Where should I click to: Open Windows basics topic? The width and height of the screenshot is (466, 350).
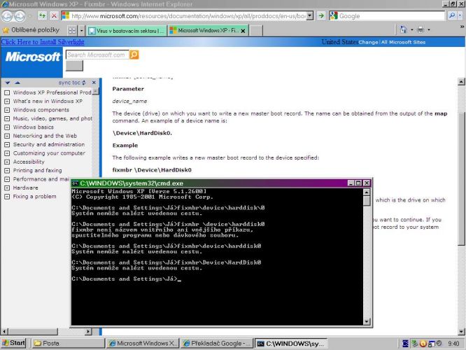click(34, 127)
